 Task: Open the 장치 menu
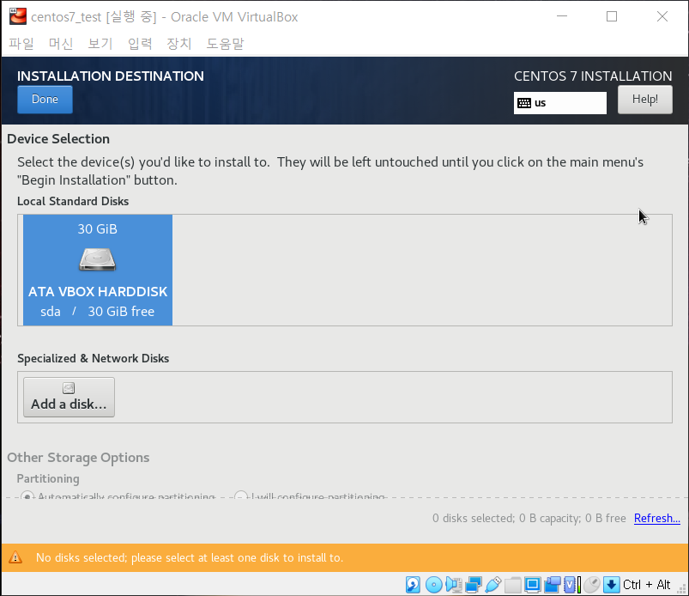click(x=179, y=44)
